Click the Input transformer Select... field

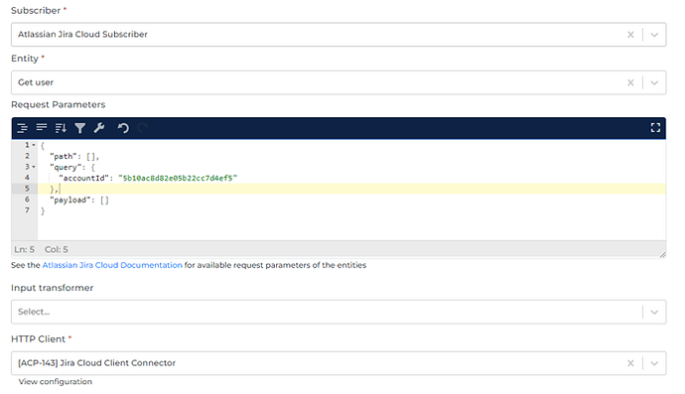coord(339,312)
